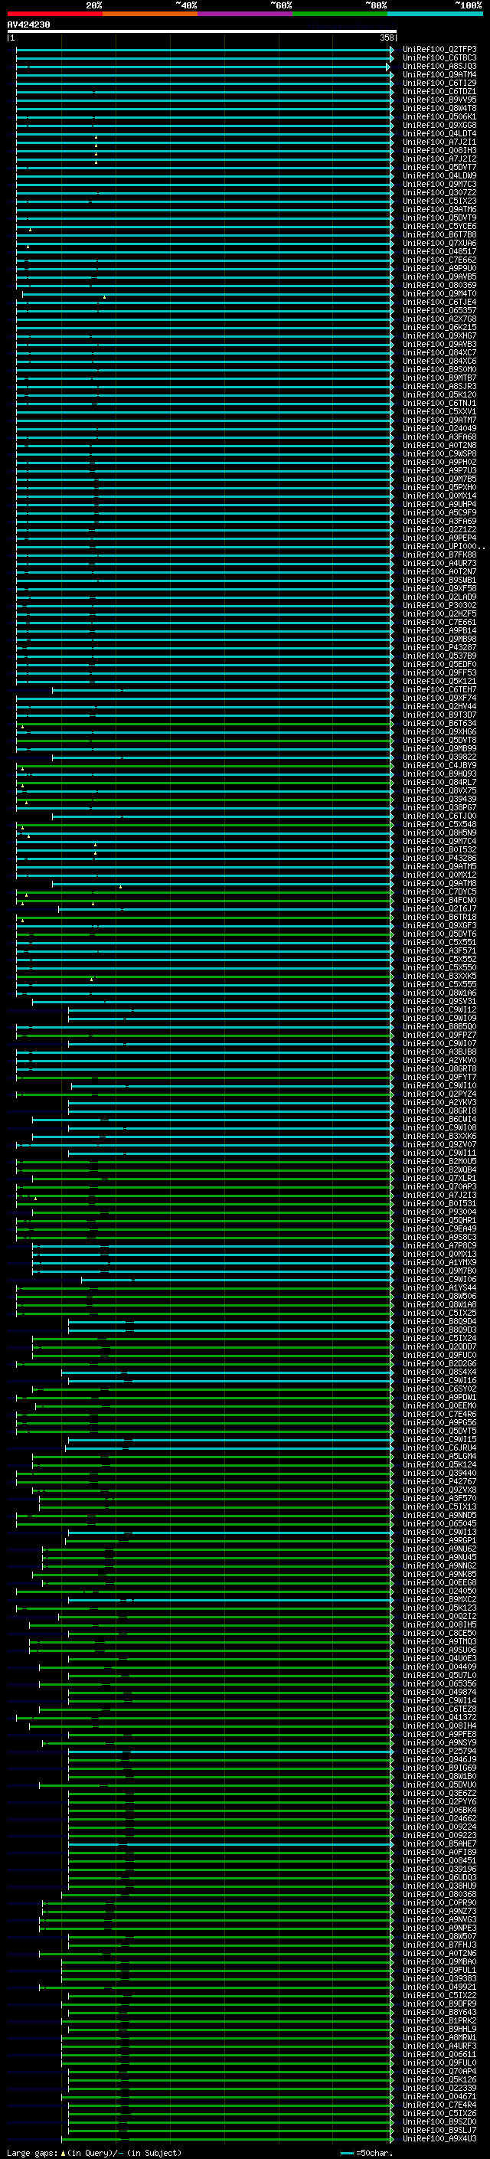Select the UniRef100_Q8W4T8 label
The height and width of the screenshot is (2159, 490).
439,108
